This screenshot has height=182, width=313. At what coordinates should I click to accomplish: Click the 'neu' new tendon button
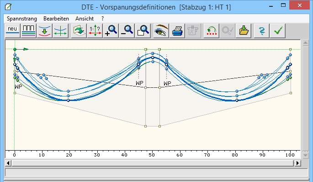click(x=12, y=30)
